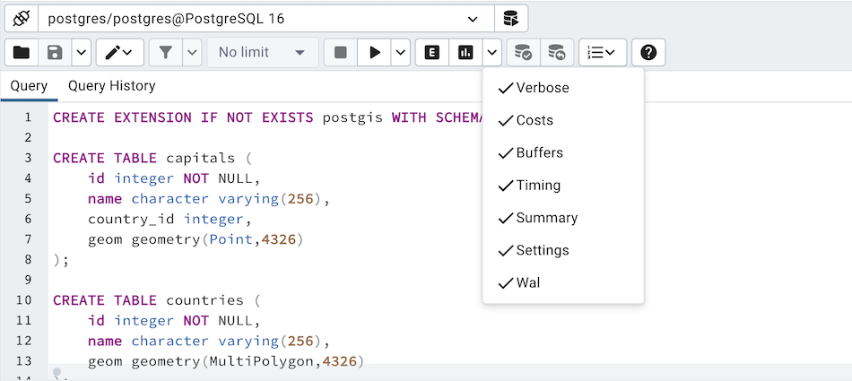Image resolution: width=852 pixels, height=381 pixels.
Task: Click the Open File folder icon
Action: 22,52
